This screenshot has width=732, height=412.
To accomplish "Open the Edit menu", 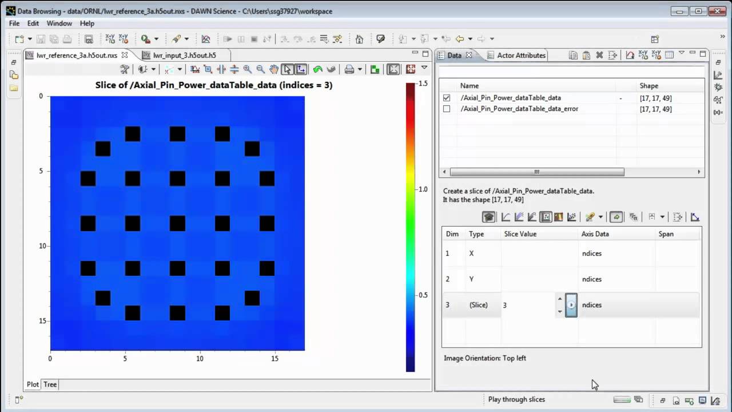I will (x=33, y=23).
